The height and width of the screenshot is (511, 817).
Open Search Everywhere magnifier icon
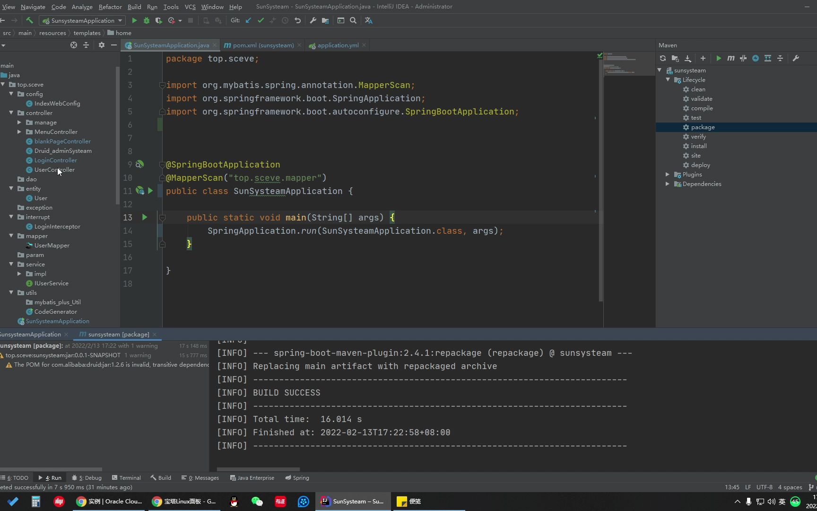(x=353, y=20)
